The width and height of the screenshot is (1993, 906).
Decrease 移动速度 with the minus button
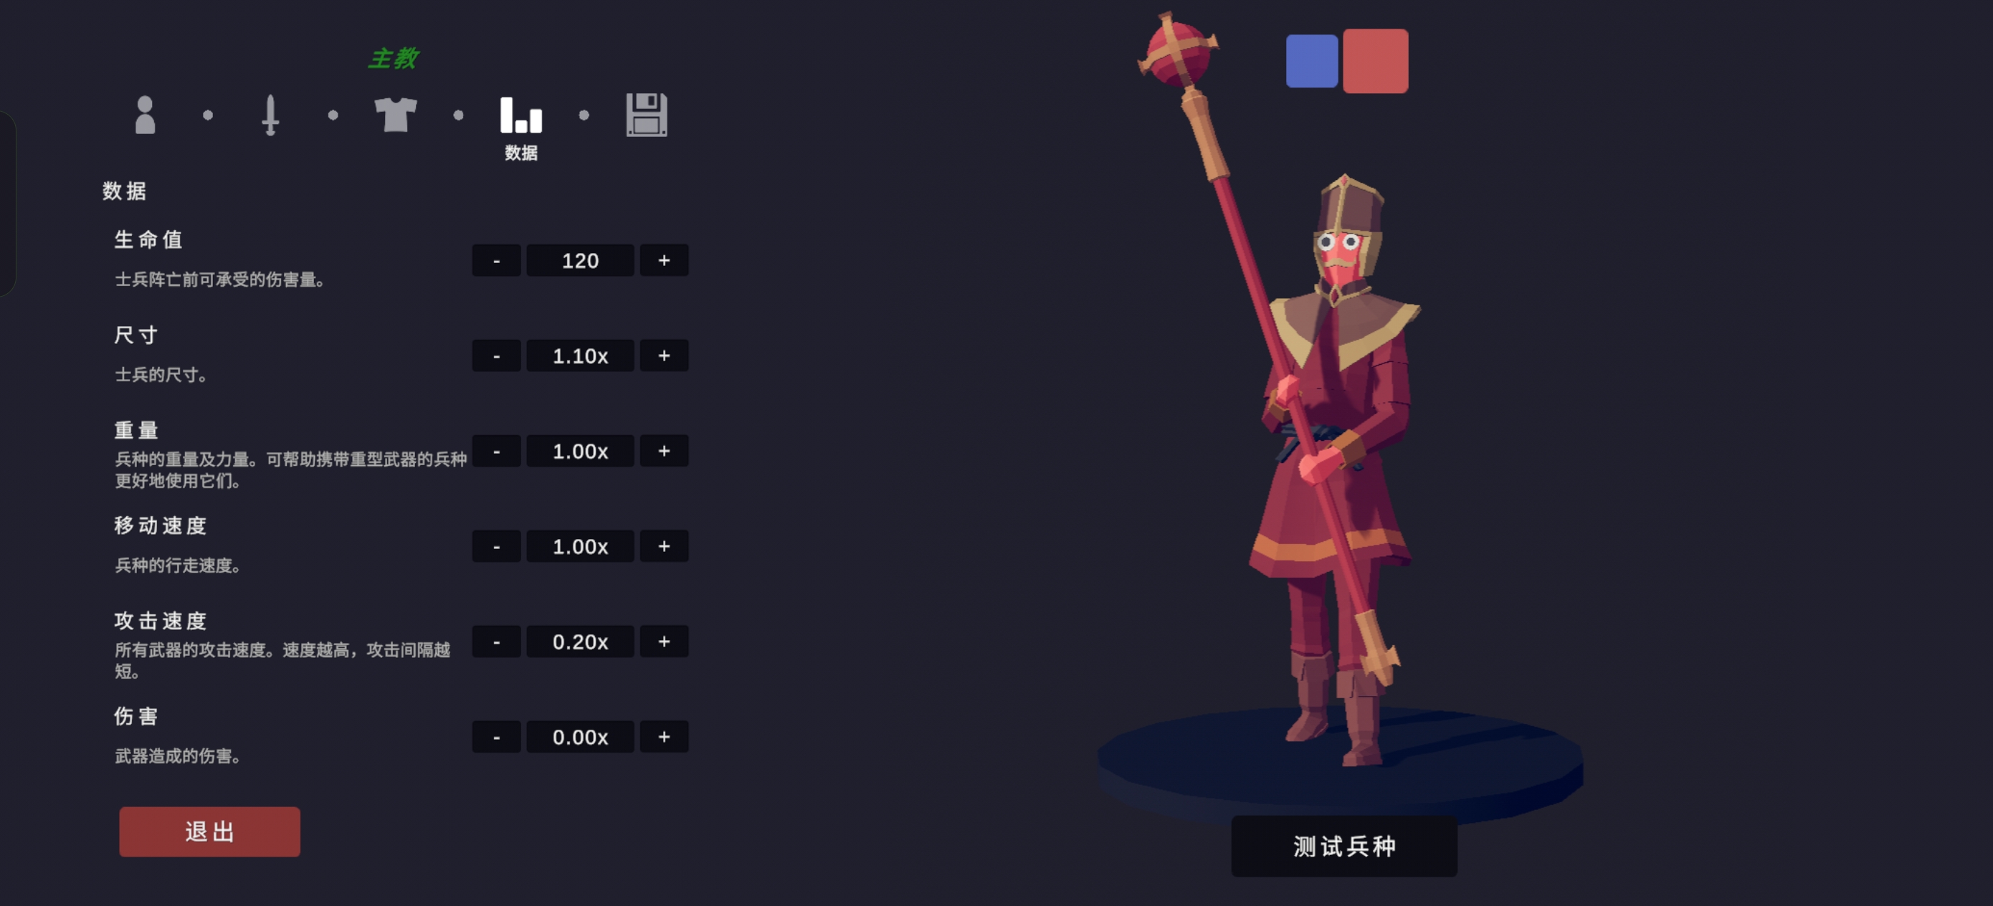coord(496,546)
